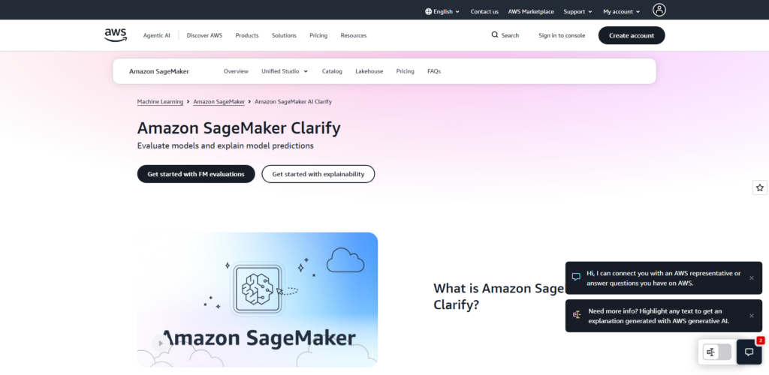Click the globe language icon
This screenshot has height=375, width=769.
(x=428, y=11)
